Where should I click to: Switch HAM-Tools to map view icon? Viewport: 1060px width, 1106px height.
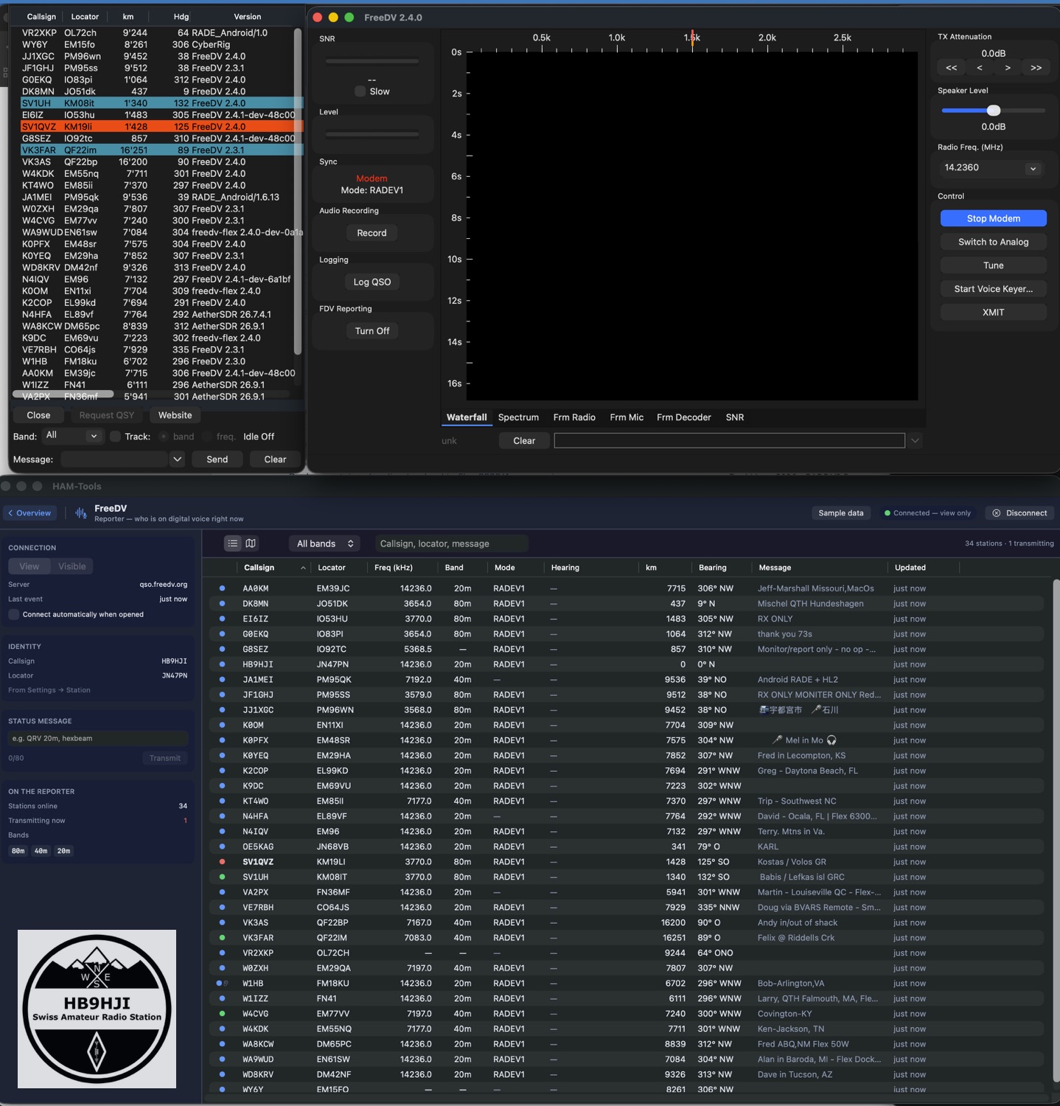[x=251, y=543]
